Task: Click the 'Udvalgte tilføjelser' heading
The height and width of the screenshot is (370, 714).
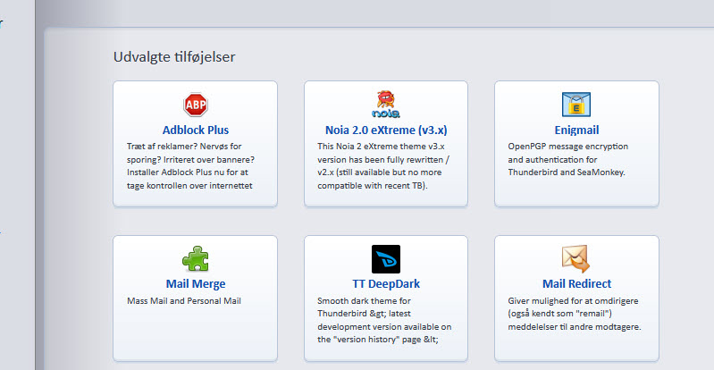Action: point(174,57)
